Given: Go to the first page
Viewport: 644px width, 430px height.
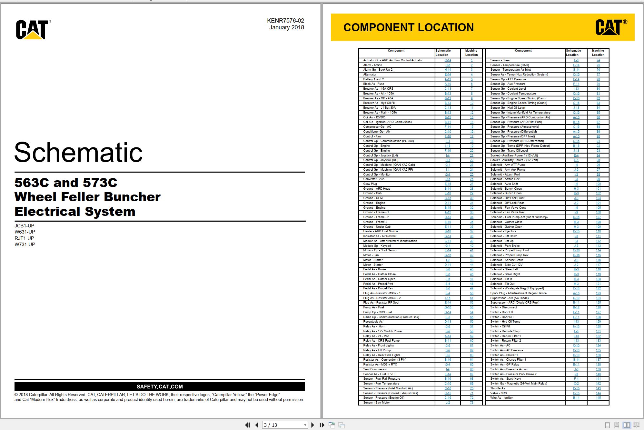Looking at the screenshot, I should tap(248, 425).
